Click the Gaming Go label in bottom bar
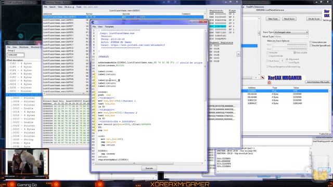This screenshot has height=187, width=333. pyautogui.click(x=27, y=185)
